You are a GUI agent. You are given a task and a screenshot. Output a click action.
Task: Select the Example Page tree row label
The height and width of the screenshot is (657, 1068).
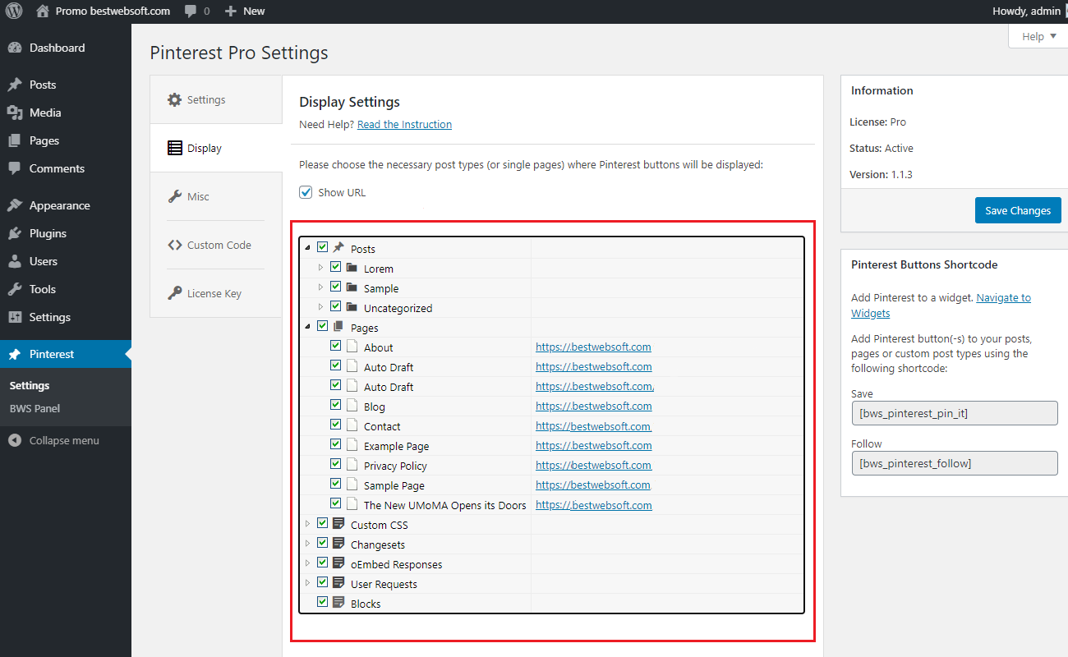(x=397, y=446)
